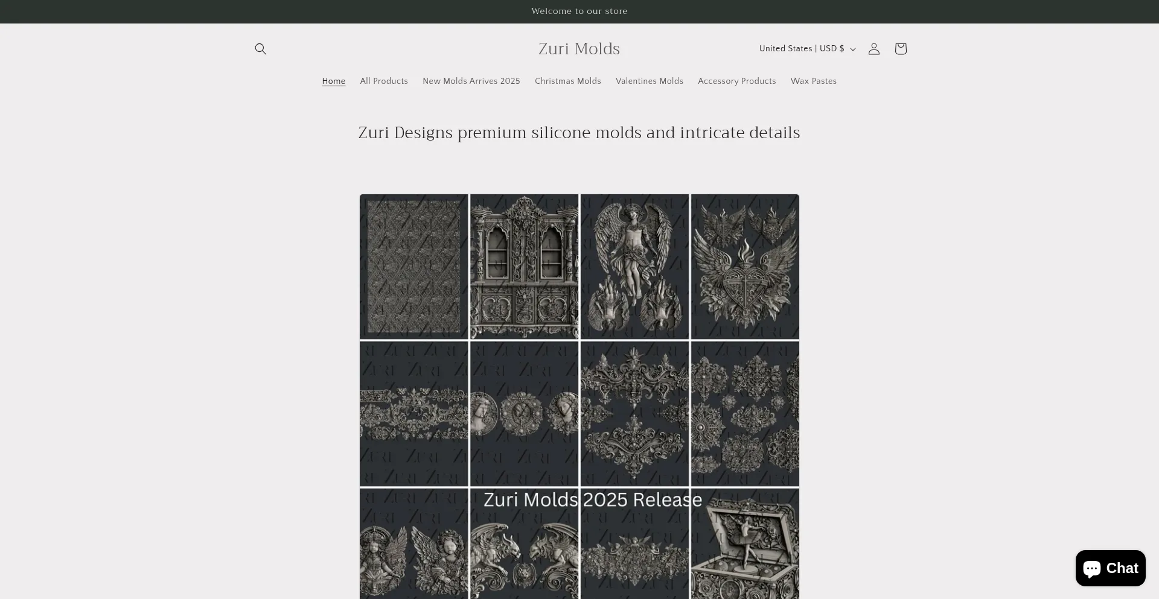Open the All Products menu
The image size is (1159, 599).
tap(384, 81)
